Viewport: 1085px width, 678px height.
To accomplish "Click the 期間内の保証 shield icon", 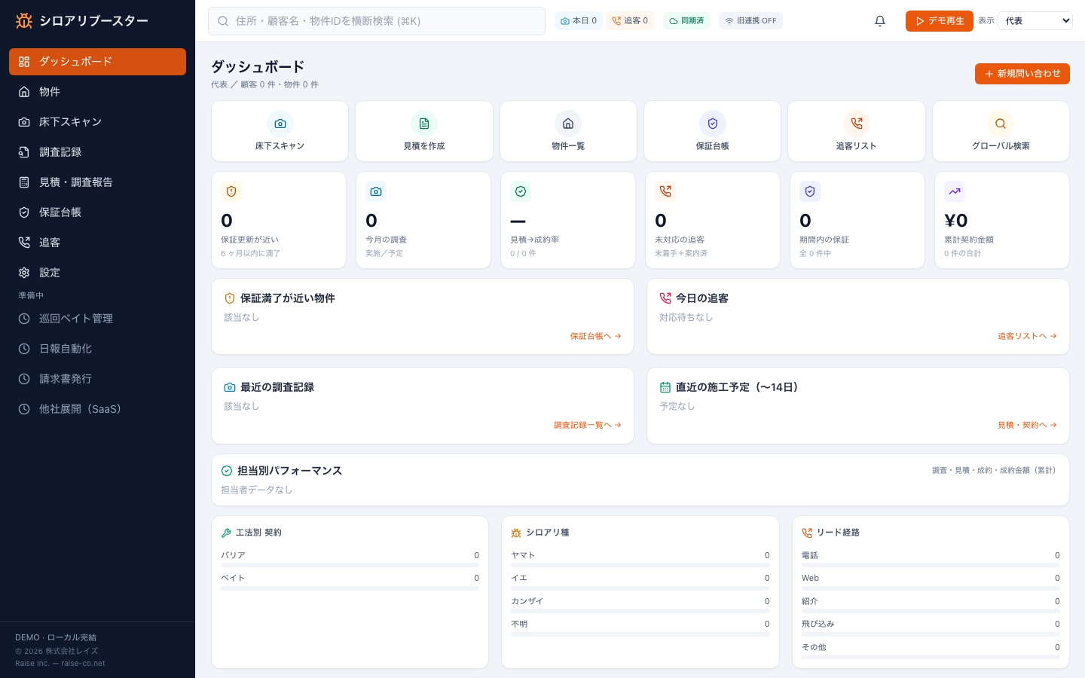I will click(810, 191).
